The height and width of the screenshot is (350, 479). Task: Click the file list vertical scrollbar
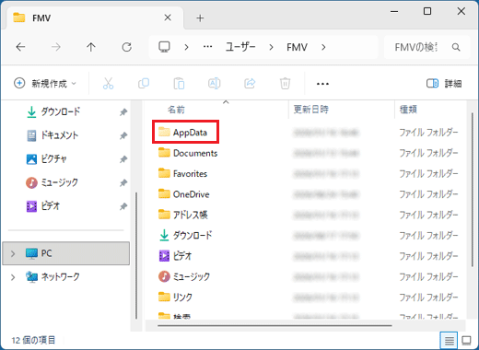[x=473, y=191]
